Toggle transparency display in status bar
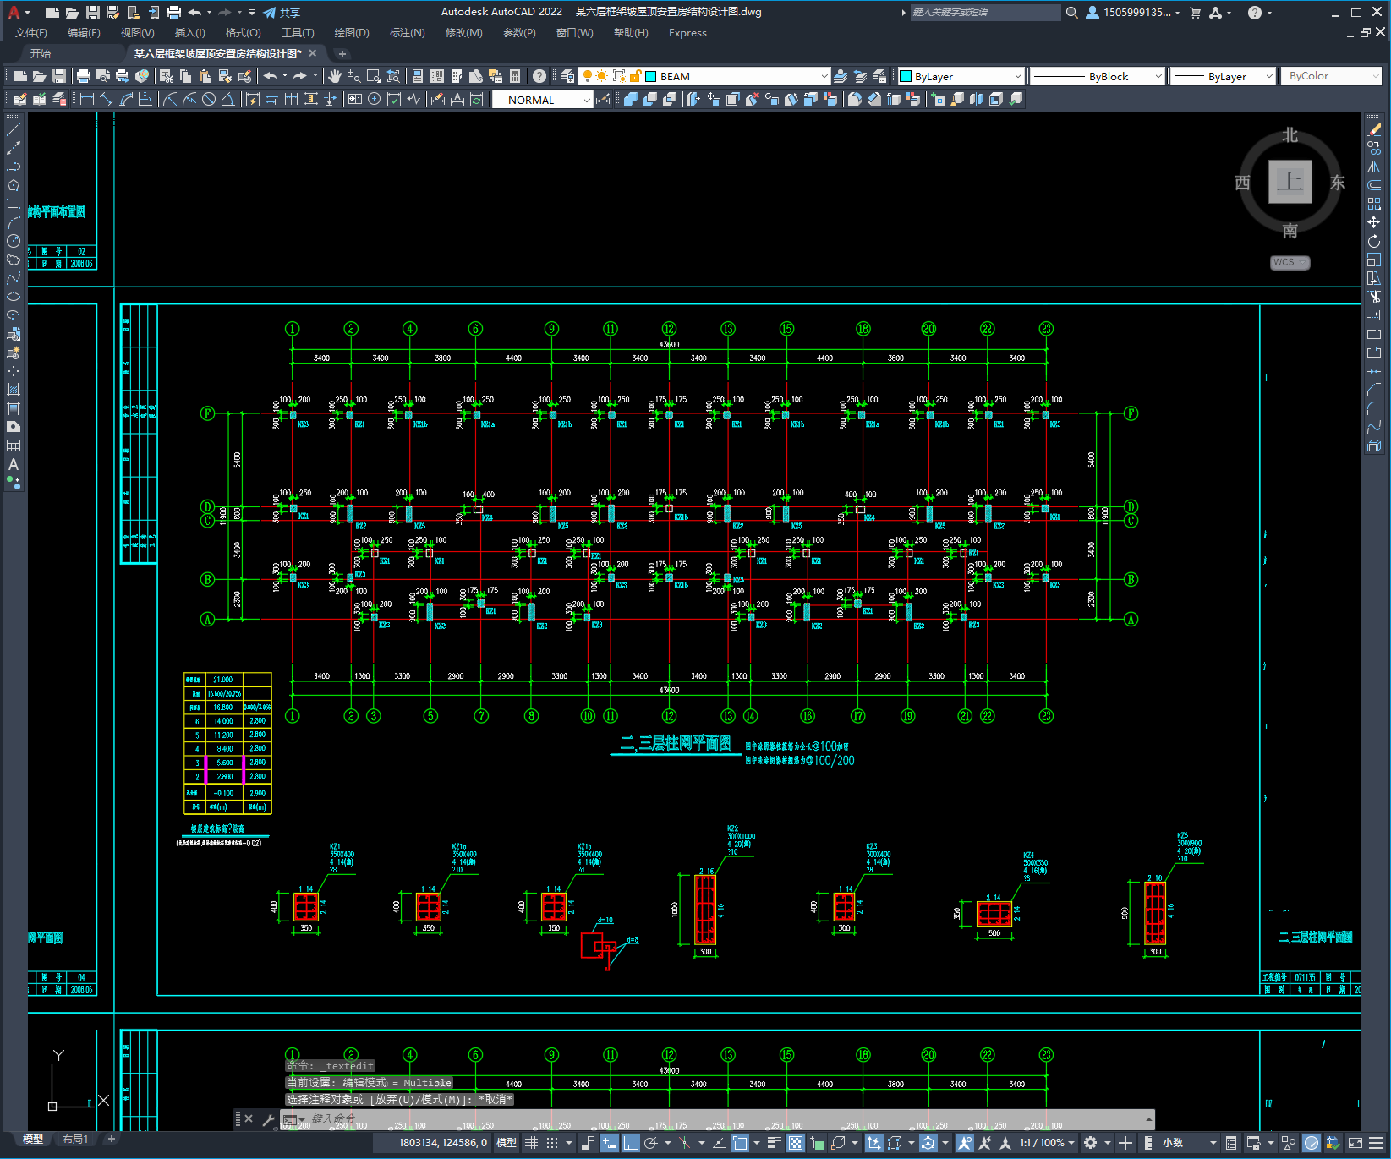 pos(796,1143)
